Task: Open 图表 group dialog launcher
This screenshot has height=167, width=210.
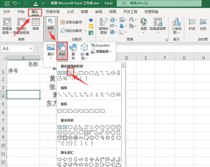Action: [167, 40]
